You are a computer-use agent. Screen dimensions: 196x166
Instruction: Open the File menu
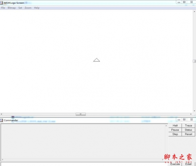3,8
